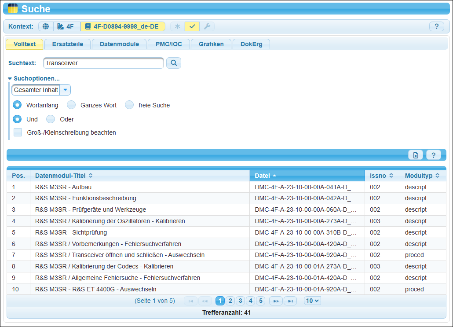Open the 4F-D0894-9998_de-DE publication context
This screenshot has width=453, height=327.
click(123, 26)
